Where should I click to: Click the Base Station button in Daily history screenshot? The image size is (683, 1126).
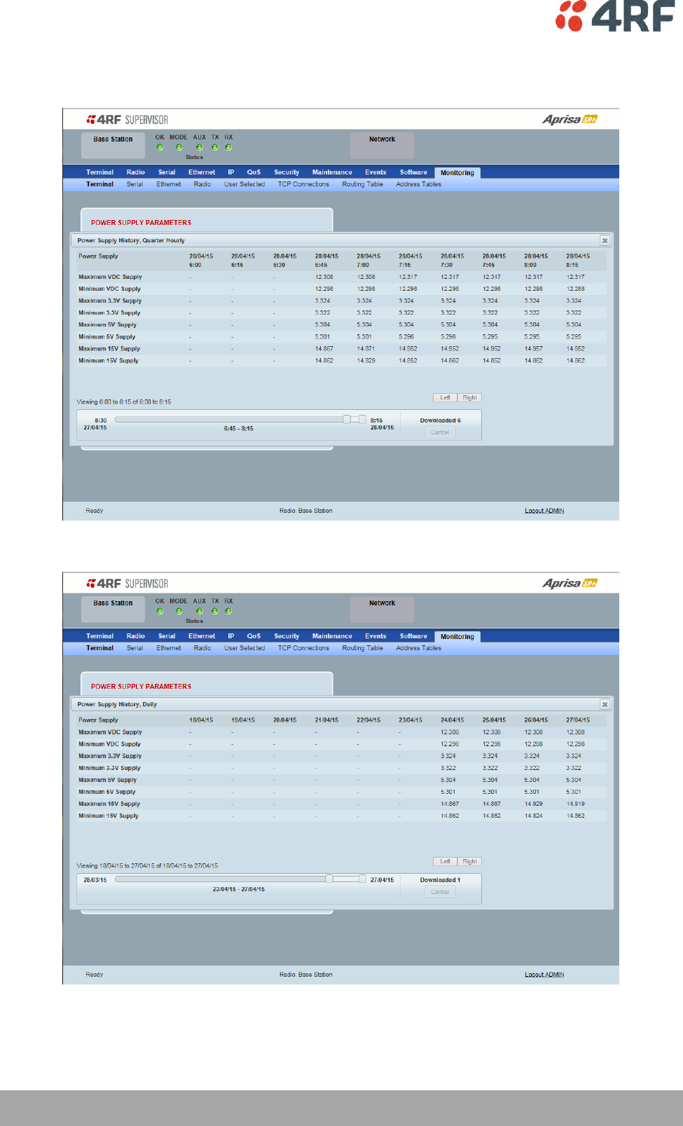[x=113, y=609]
